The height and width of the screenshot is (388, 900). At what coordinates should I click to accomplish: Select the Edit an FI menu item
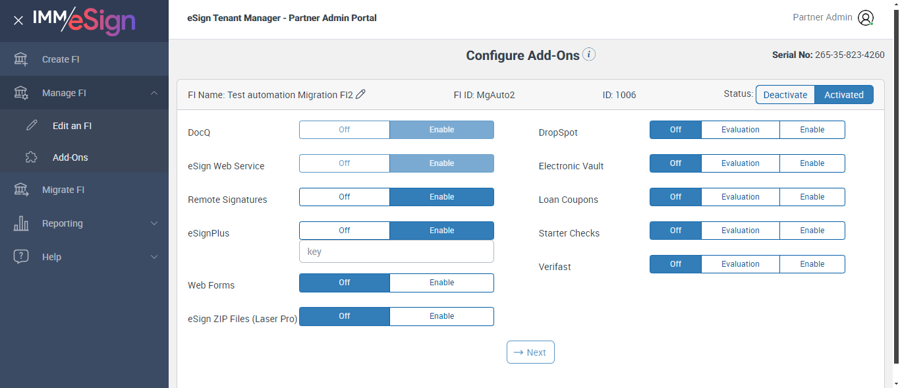click(72, 126)
